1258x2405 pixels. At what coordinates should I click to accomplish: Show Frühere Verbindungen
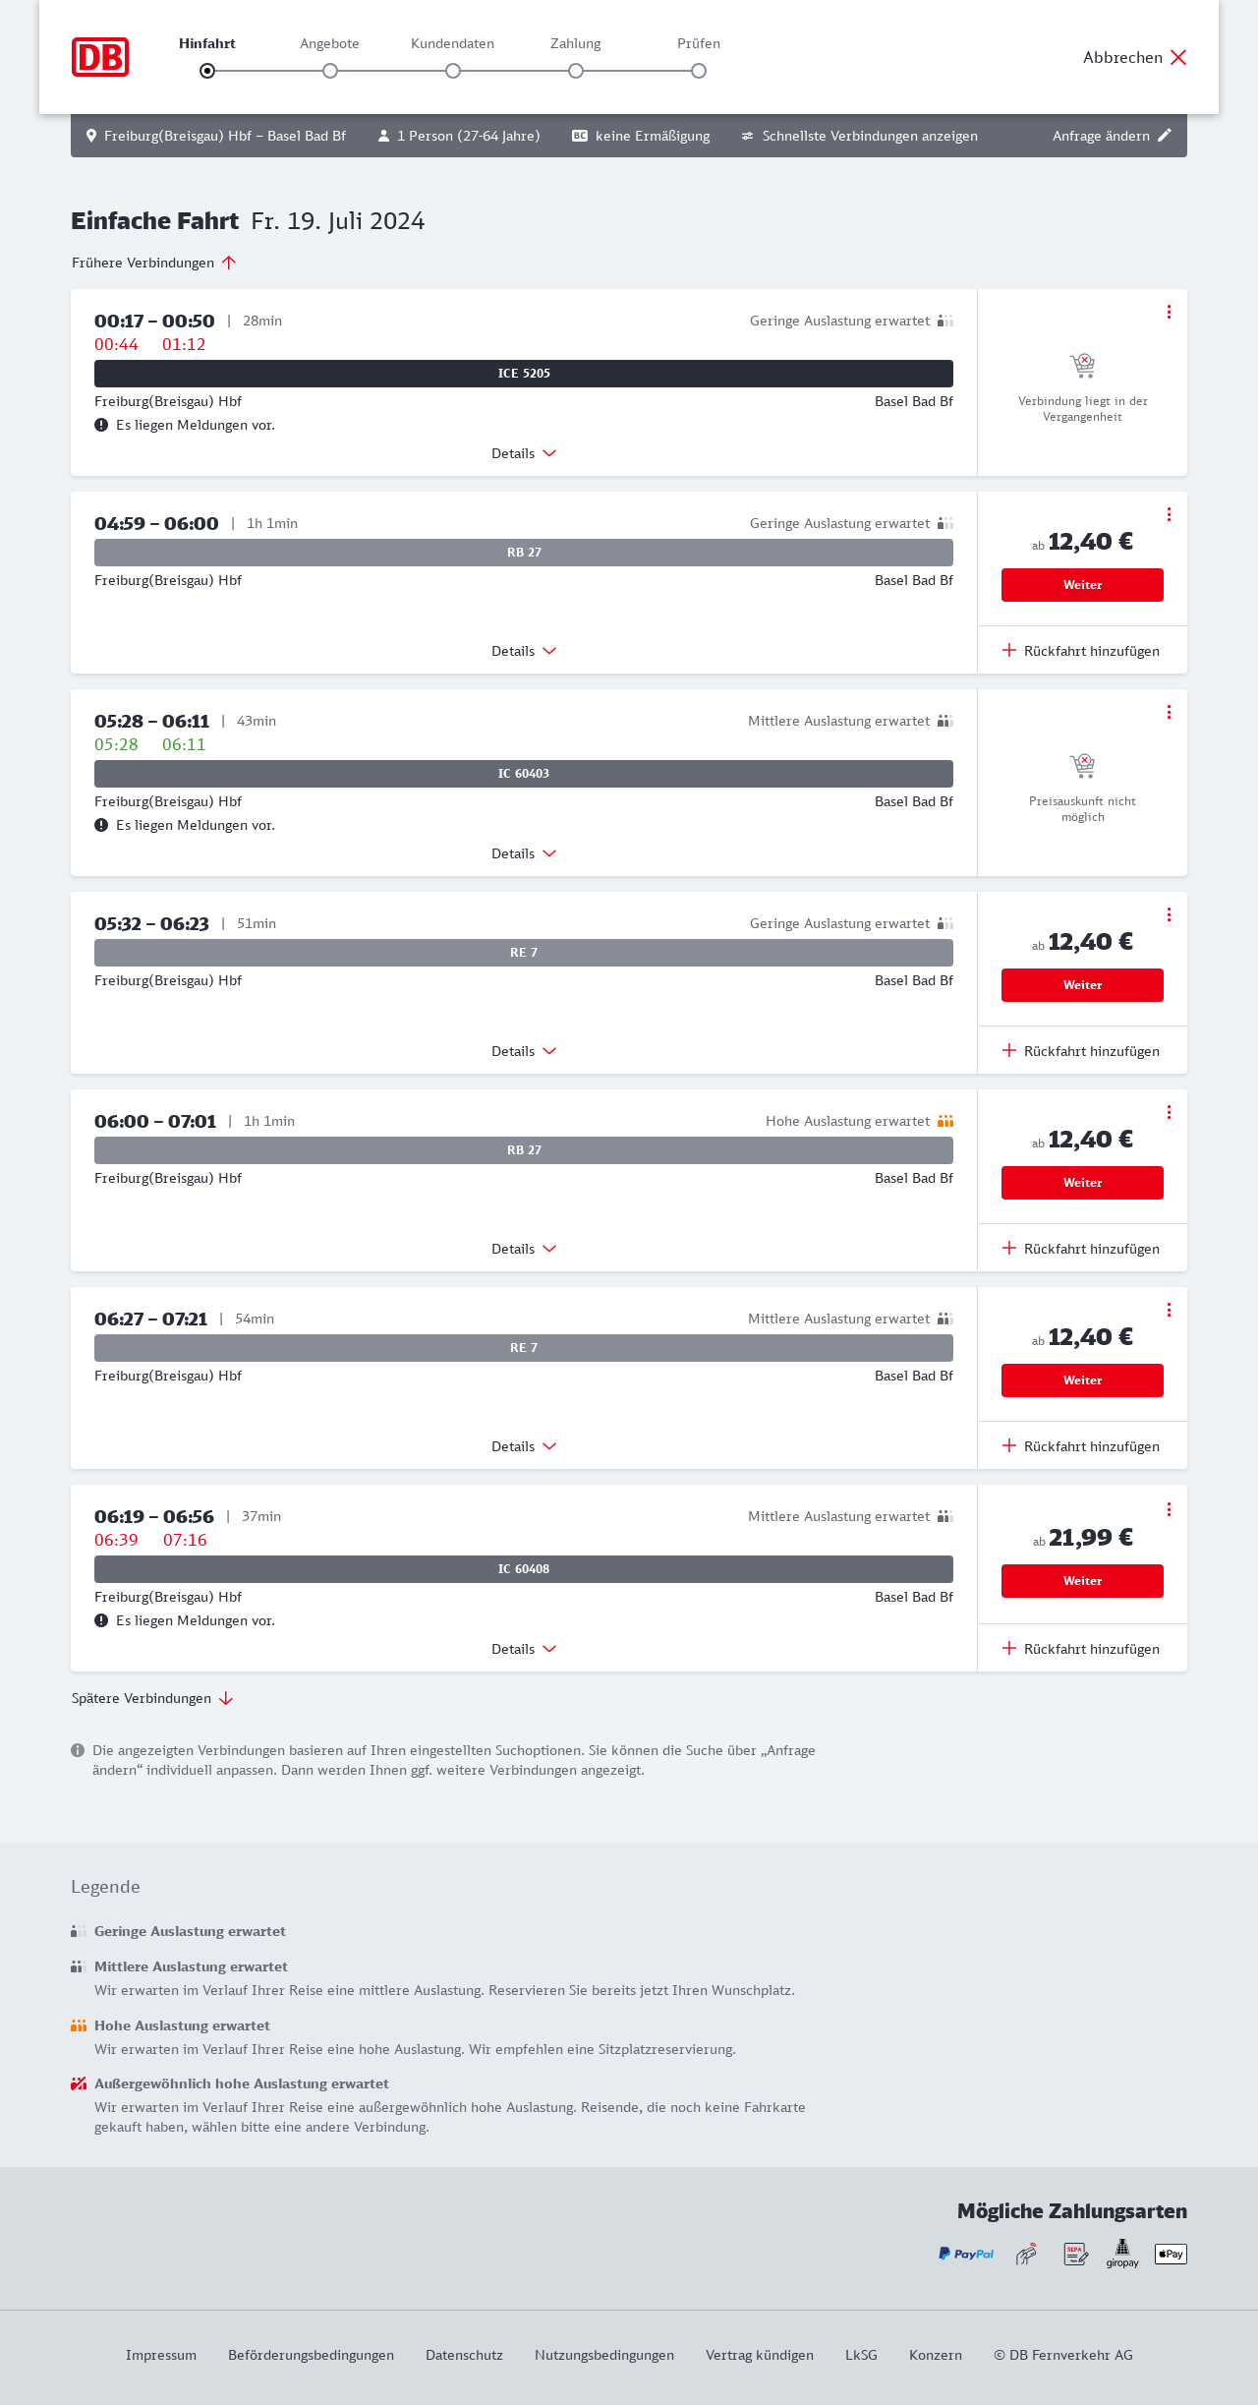click(x=153, y=263)
